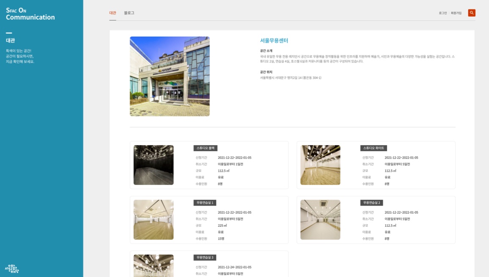Image resolution: width=489 pixels, height=277 pixels.
Task: Open the 로그인 link
Action: [x=443, y=13]
